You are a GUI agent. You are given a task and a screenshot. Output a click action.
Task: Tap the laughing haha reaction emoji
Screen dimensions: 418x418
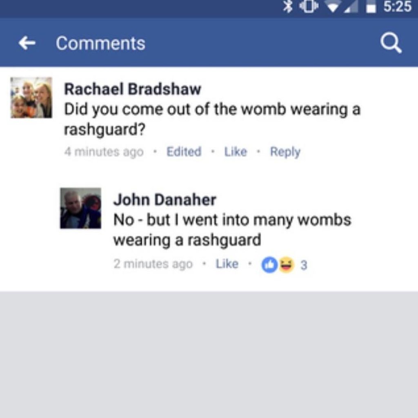(x=286, y=265)
